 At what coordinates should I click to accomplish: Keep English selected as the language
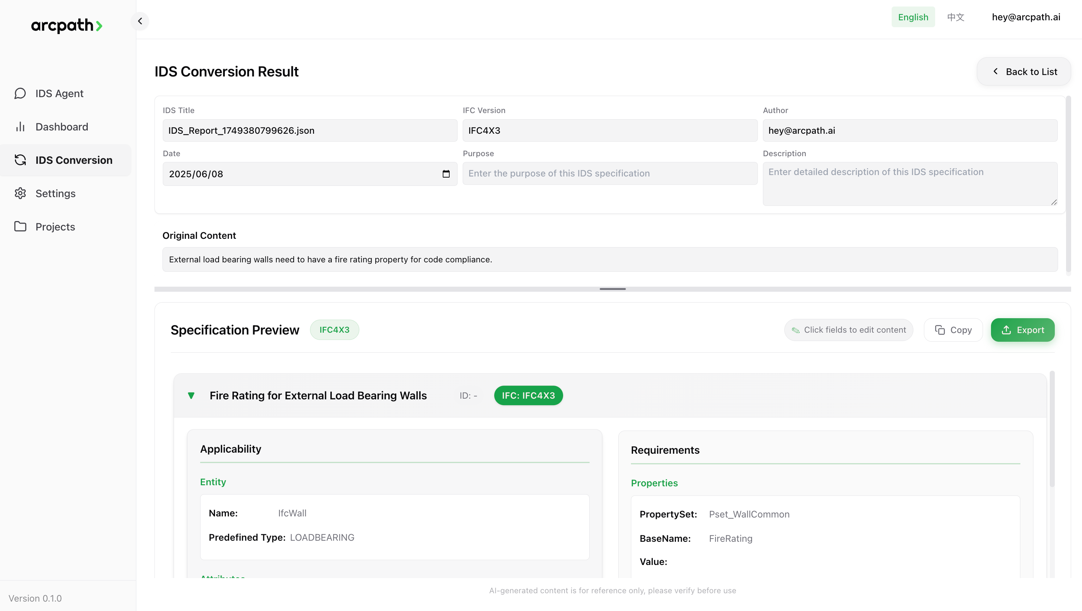coord(913,17)
